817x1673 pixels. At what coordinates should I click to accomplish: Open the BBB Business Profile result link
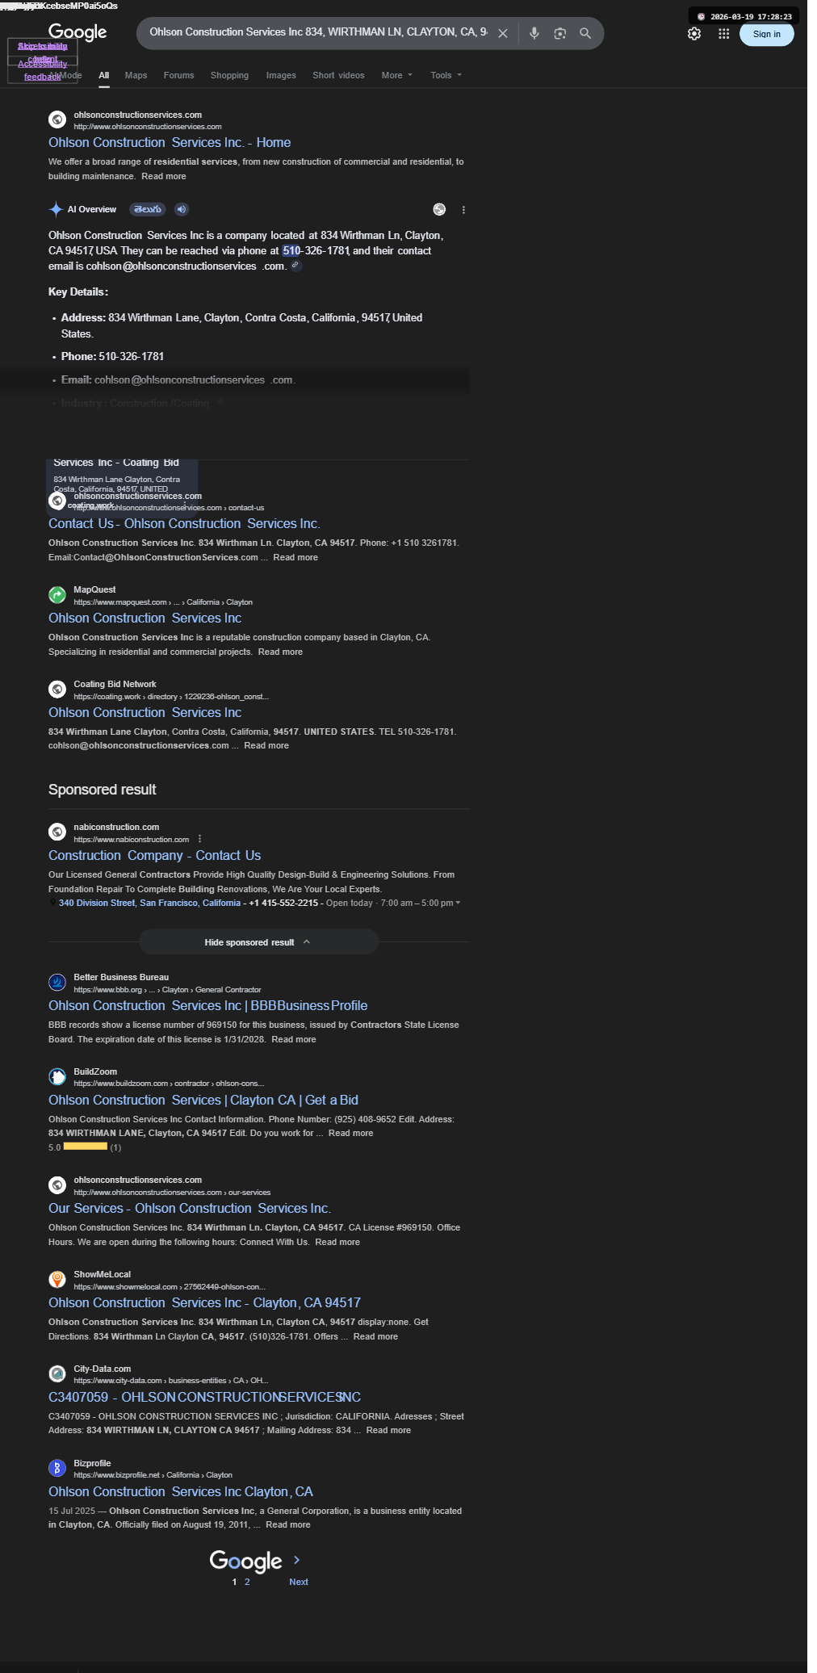click(x=207, y=1005)
